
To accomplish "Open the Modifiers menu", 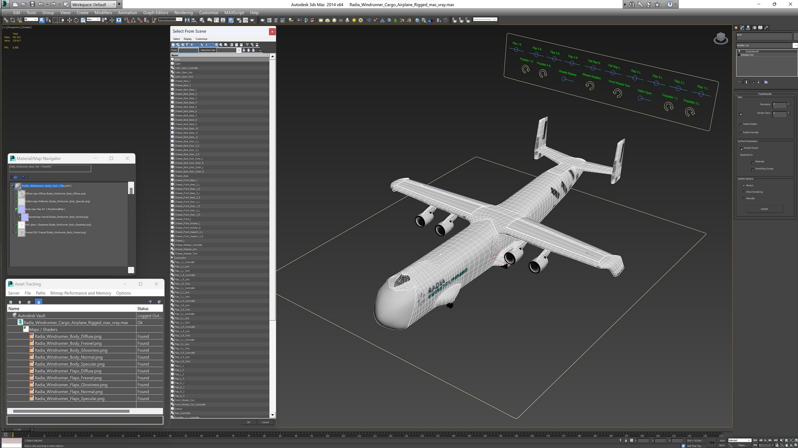I will pyautogui.click(x=103, y=12).
